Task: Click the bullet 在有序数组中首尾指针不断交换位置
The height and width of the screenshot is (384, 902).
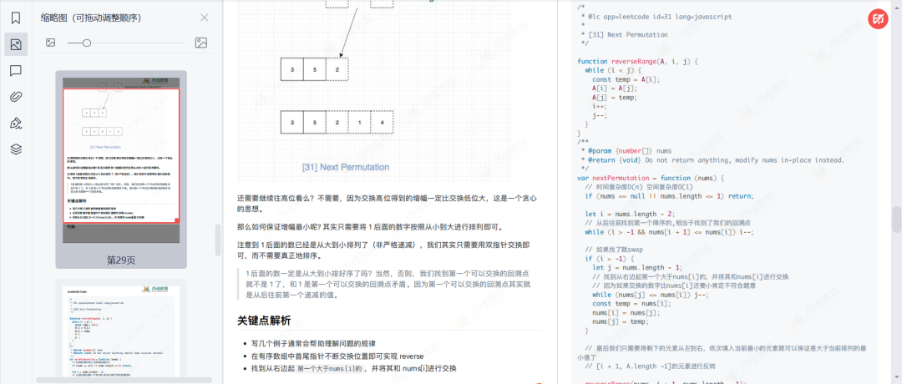Action: [x=337, y=356]
